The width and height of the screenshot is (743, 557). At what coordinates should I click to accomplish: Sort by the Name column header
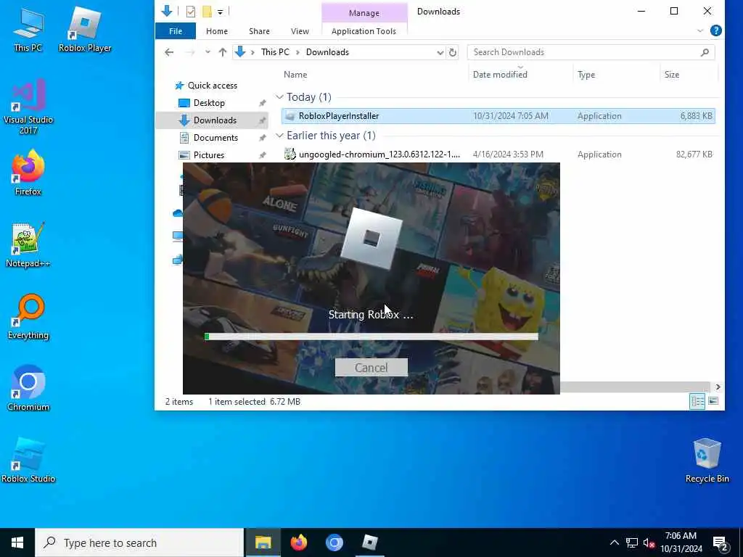click(295, 75)
